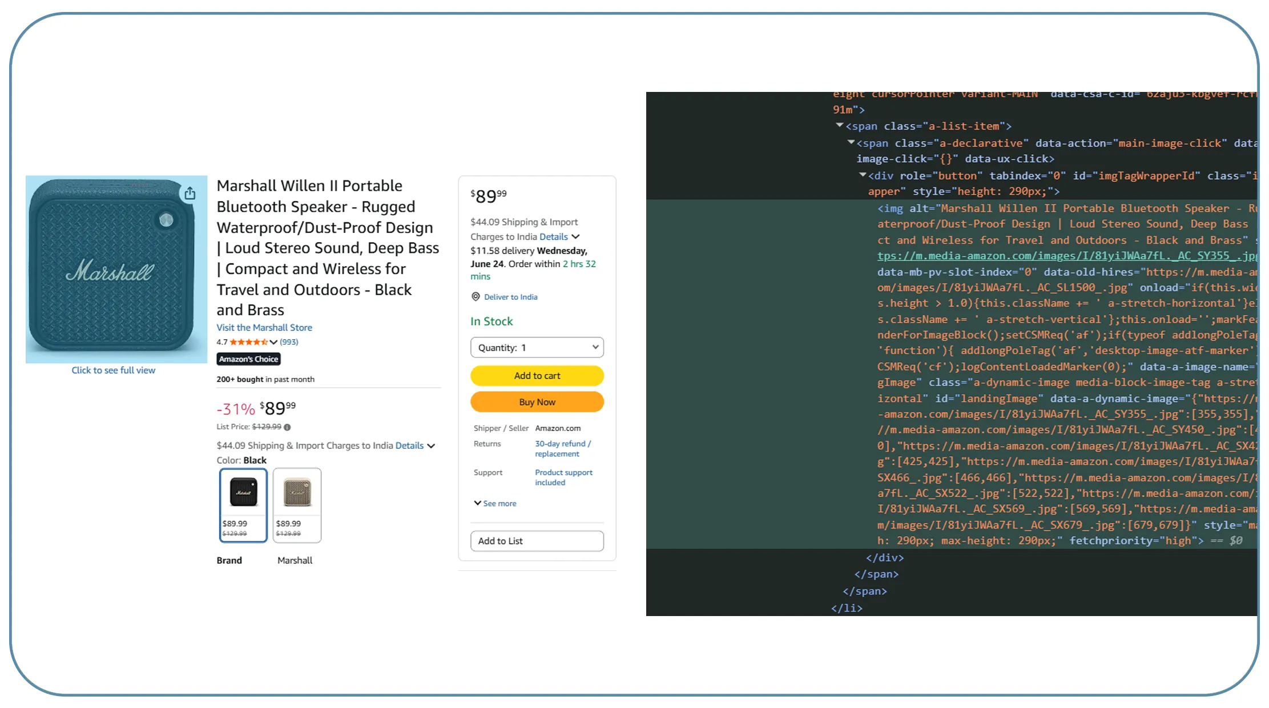1269x708 pixels.
Task: Open the Quantity dropdown
Action: click(x=537, y=347)
